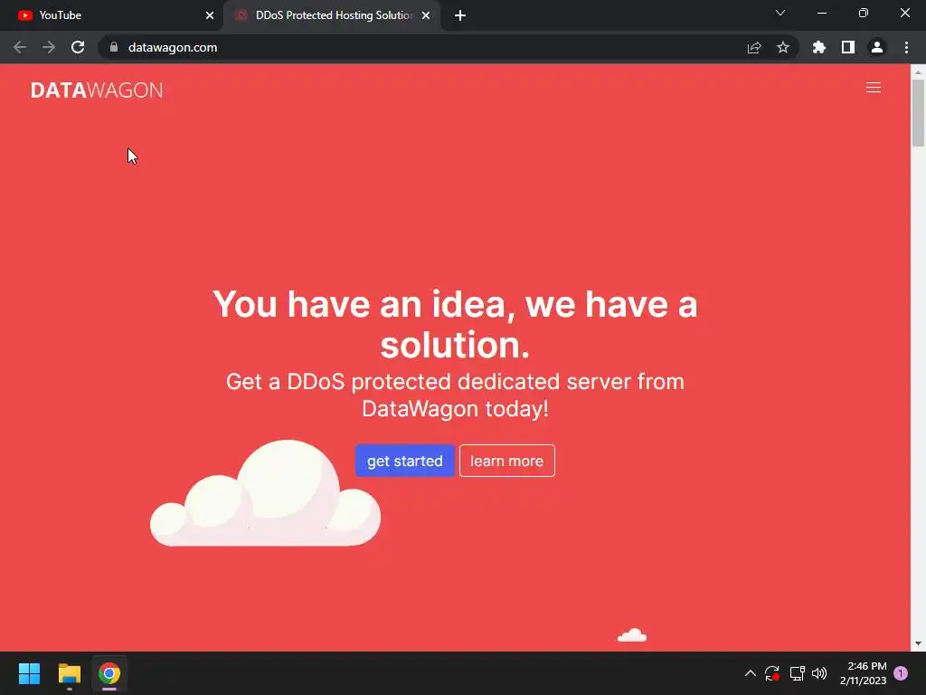Go back to previous page
This screenshot has height=695, width=926.
click(x=20, y=47)
